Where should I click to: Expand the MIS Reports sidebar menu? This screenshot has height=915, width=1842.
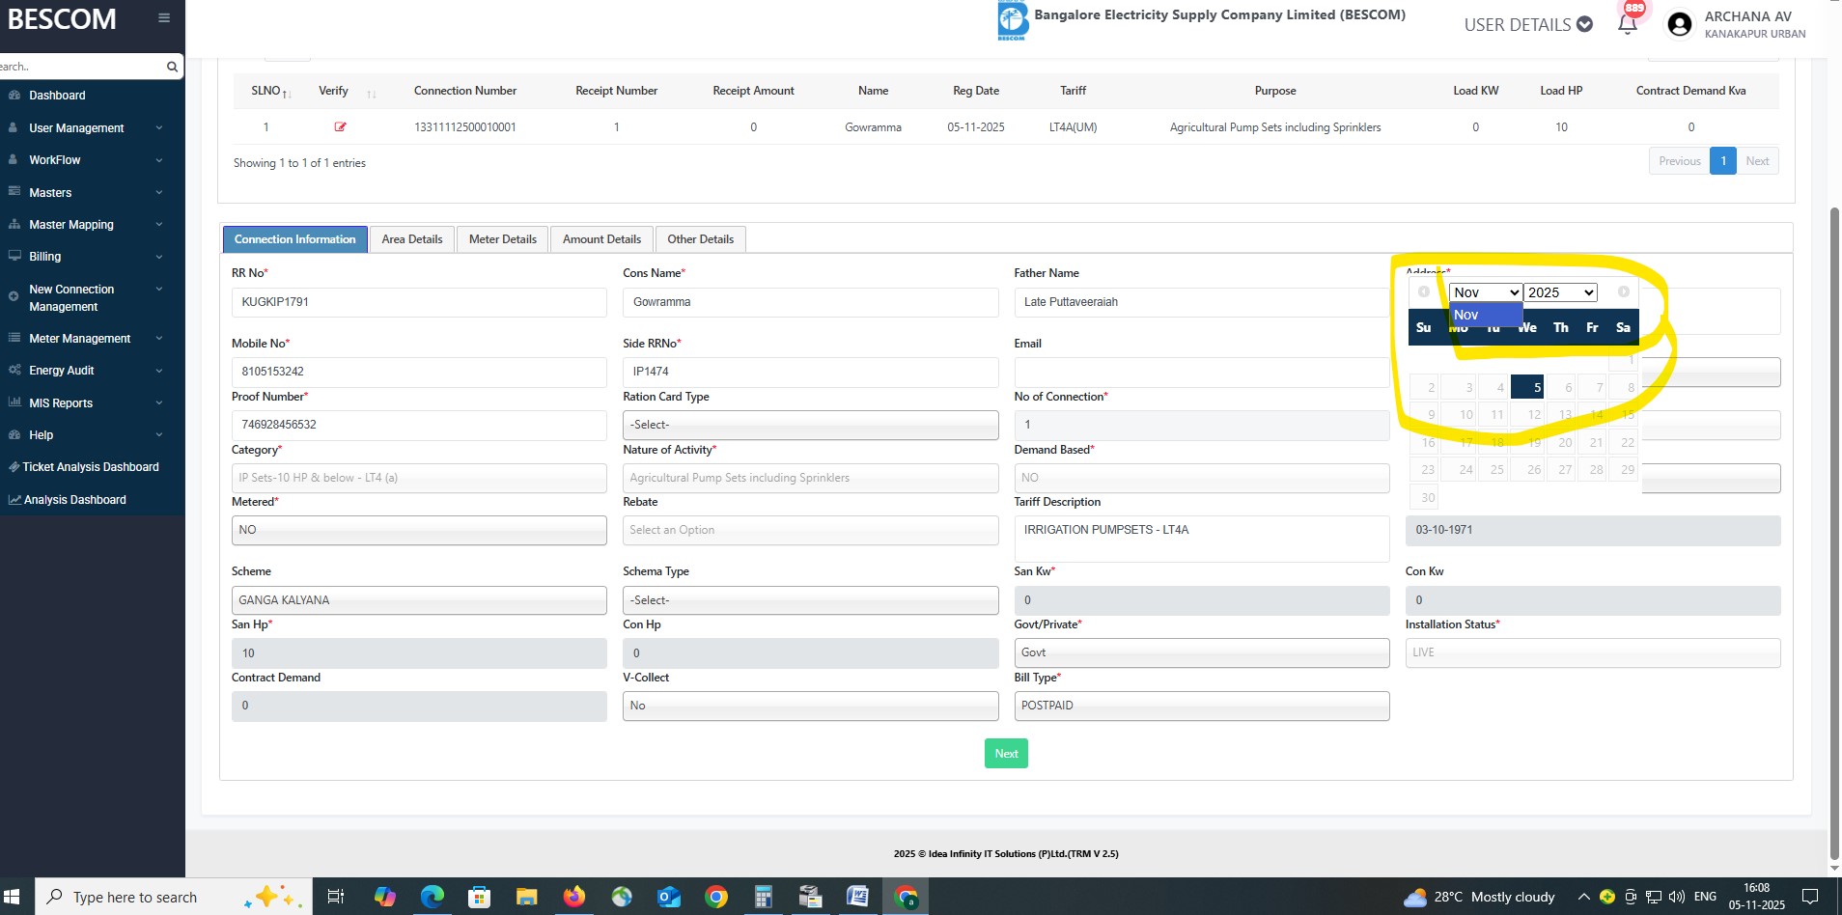[x=87, y=403]
